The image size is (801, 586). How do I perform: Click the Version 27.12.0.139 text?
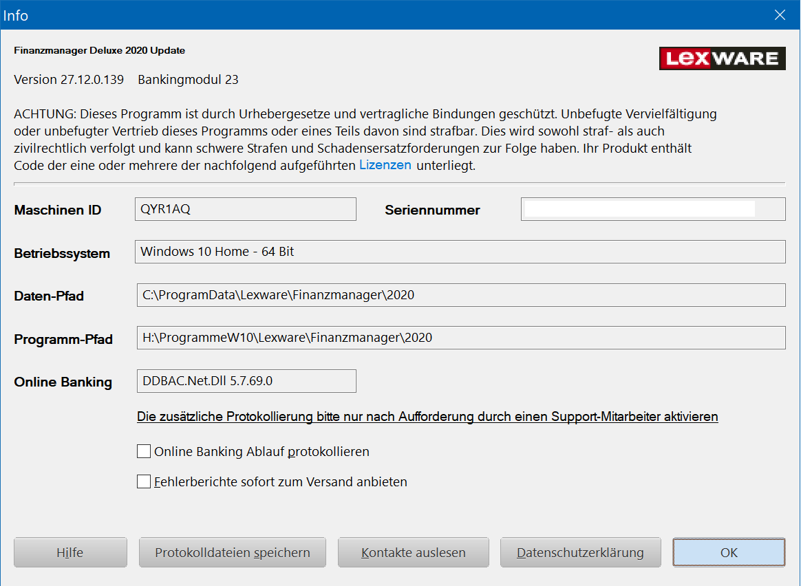[x=69, y=80]
